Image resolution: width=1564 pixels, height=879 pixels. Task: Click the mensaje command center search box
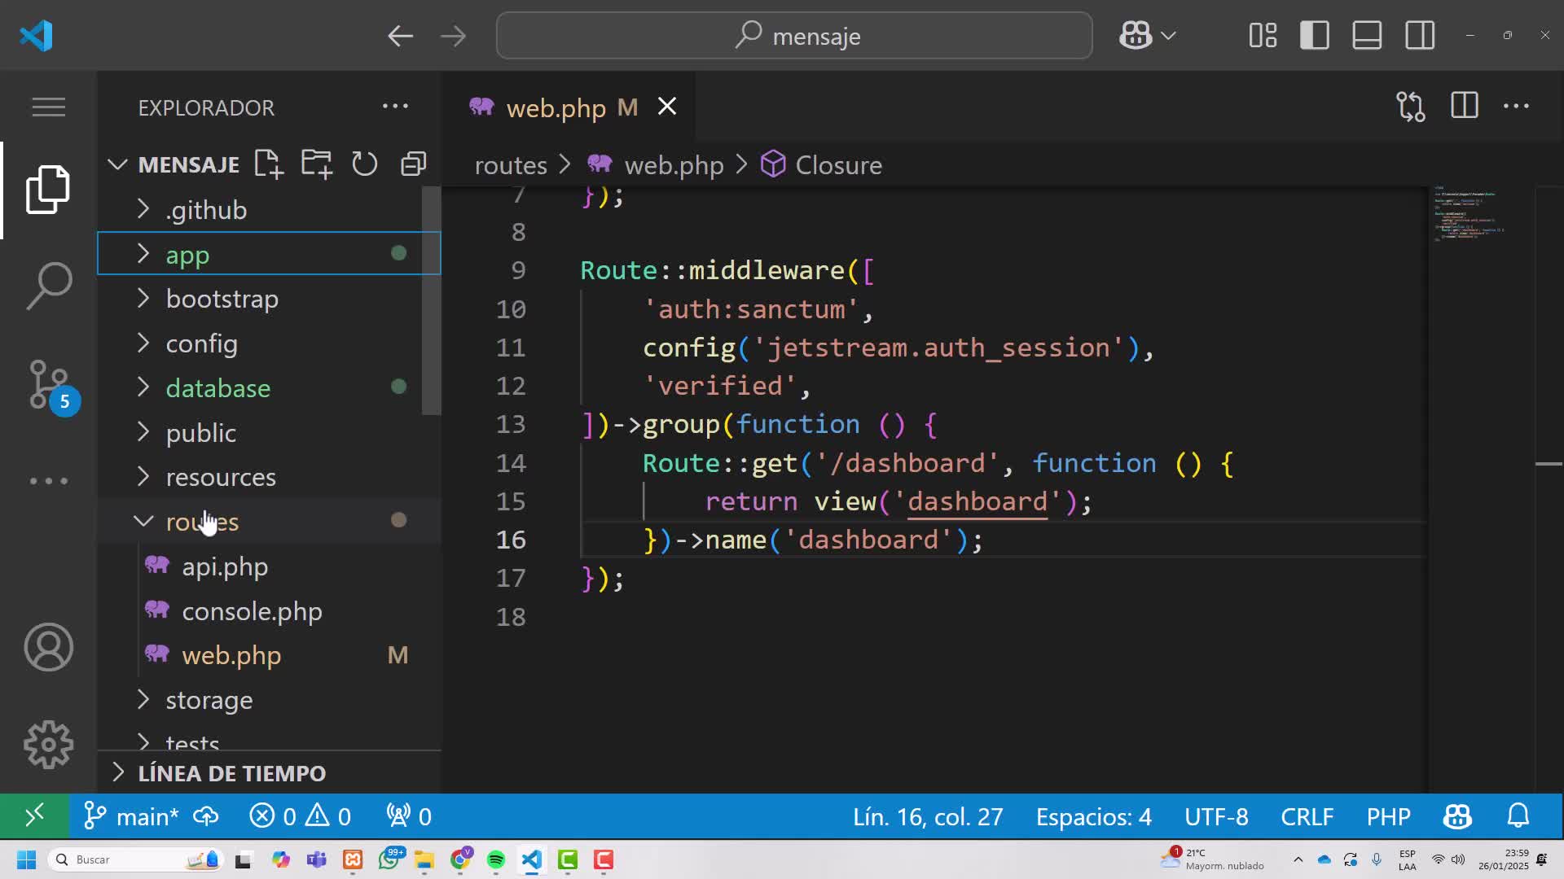(x=794, y=36)
